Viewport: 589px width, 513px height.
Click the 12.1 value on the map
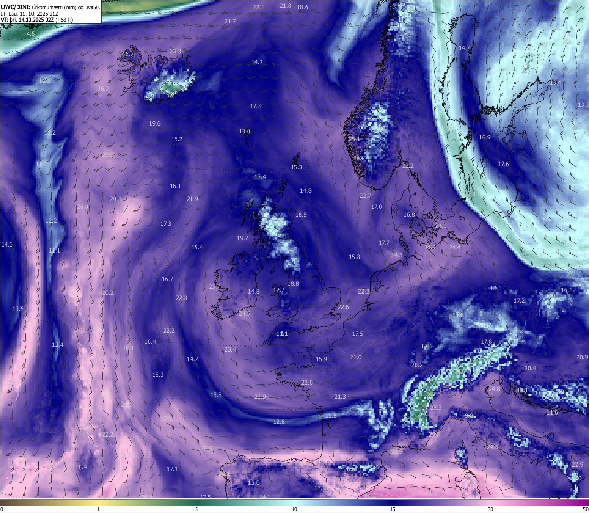495,288
